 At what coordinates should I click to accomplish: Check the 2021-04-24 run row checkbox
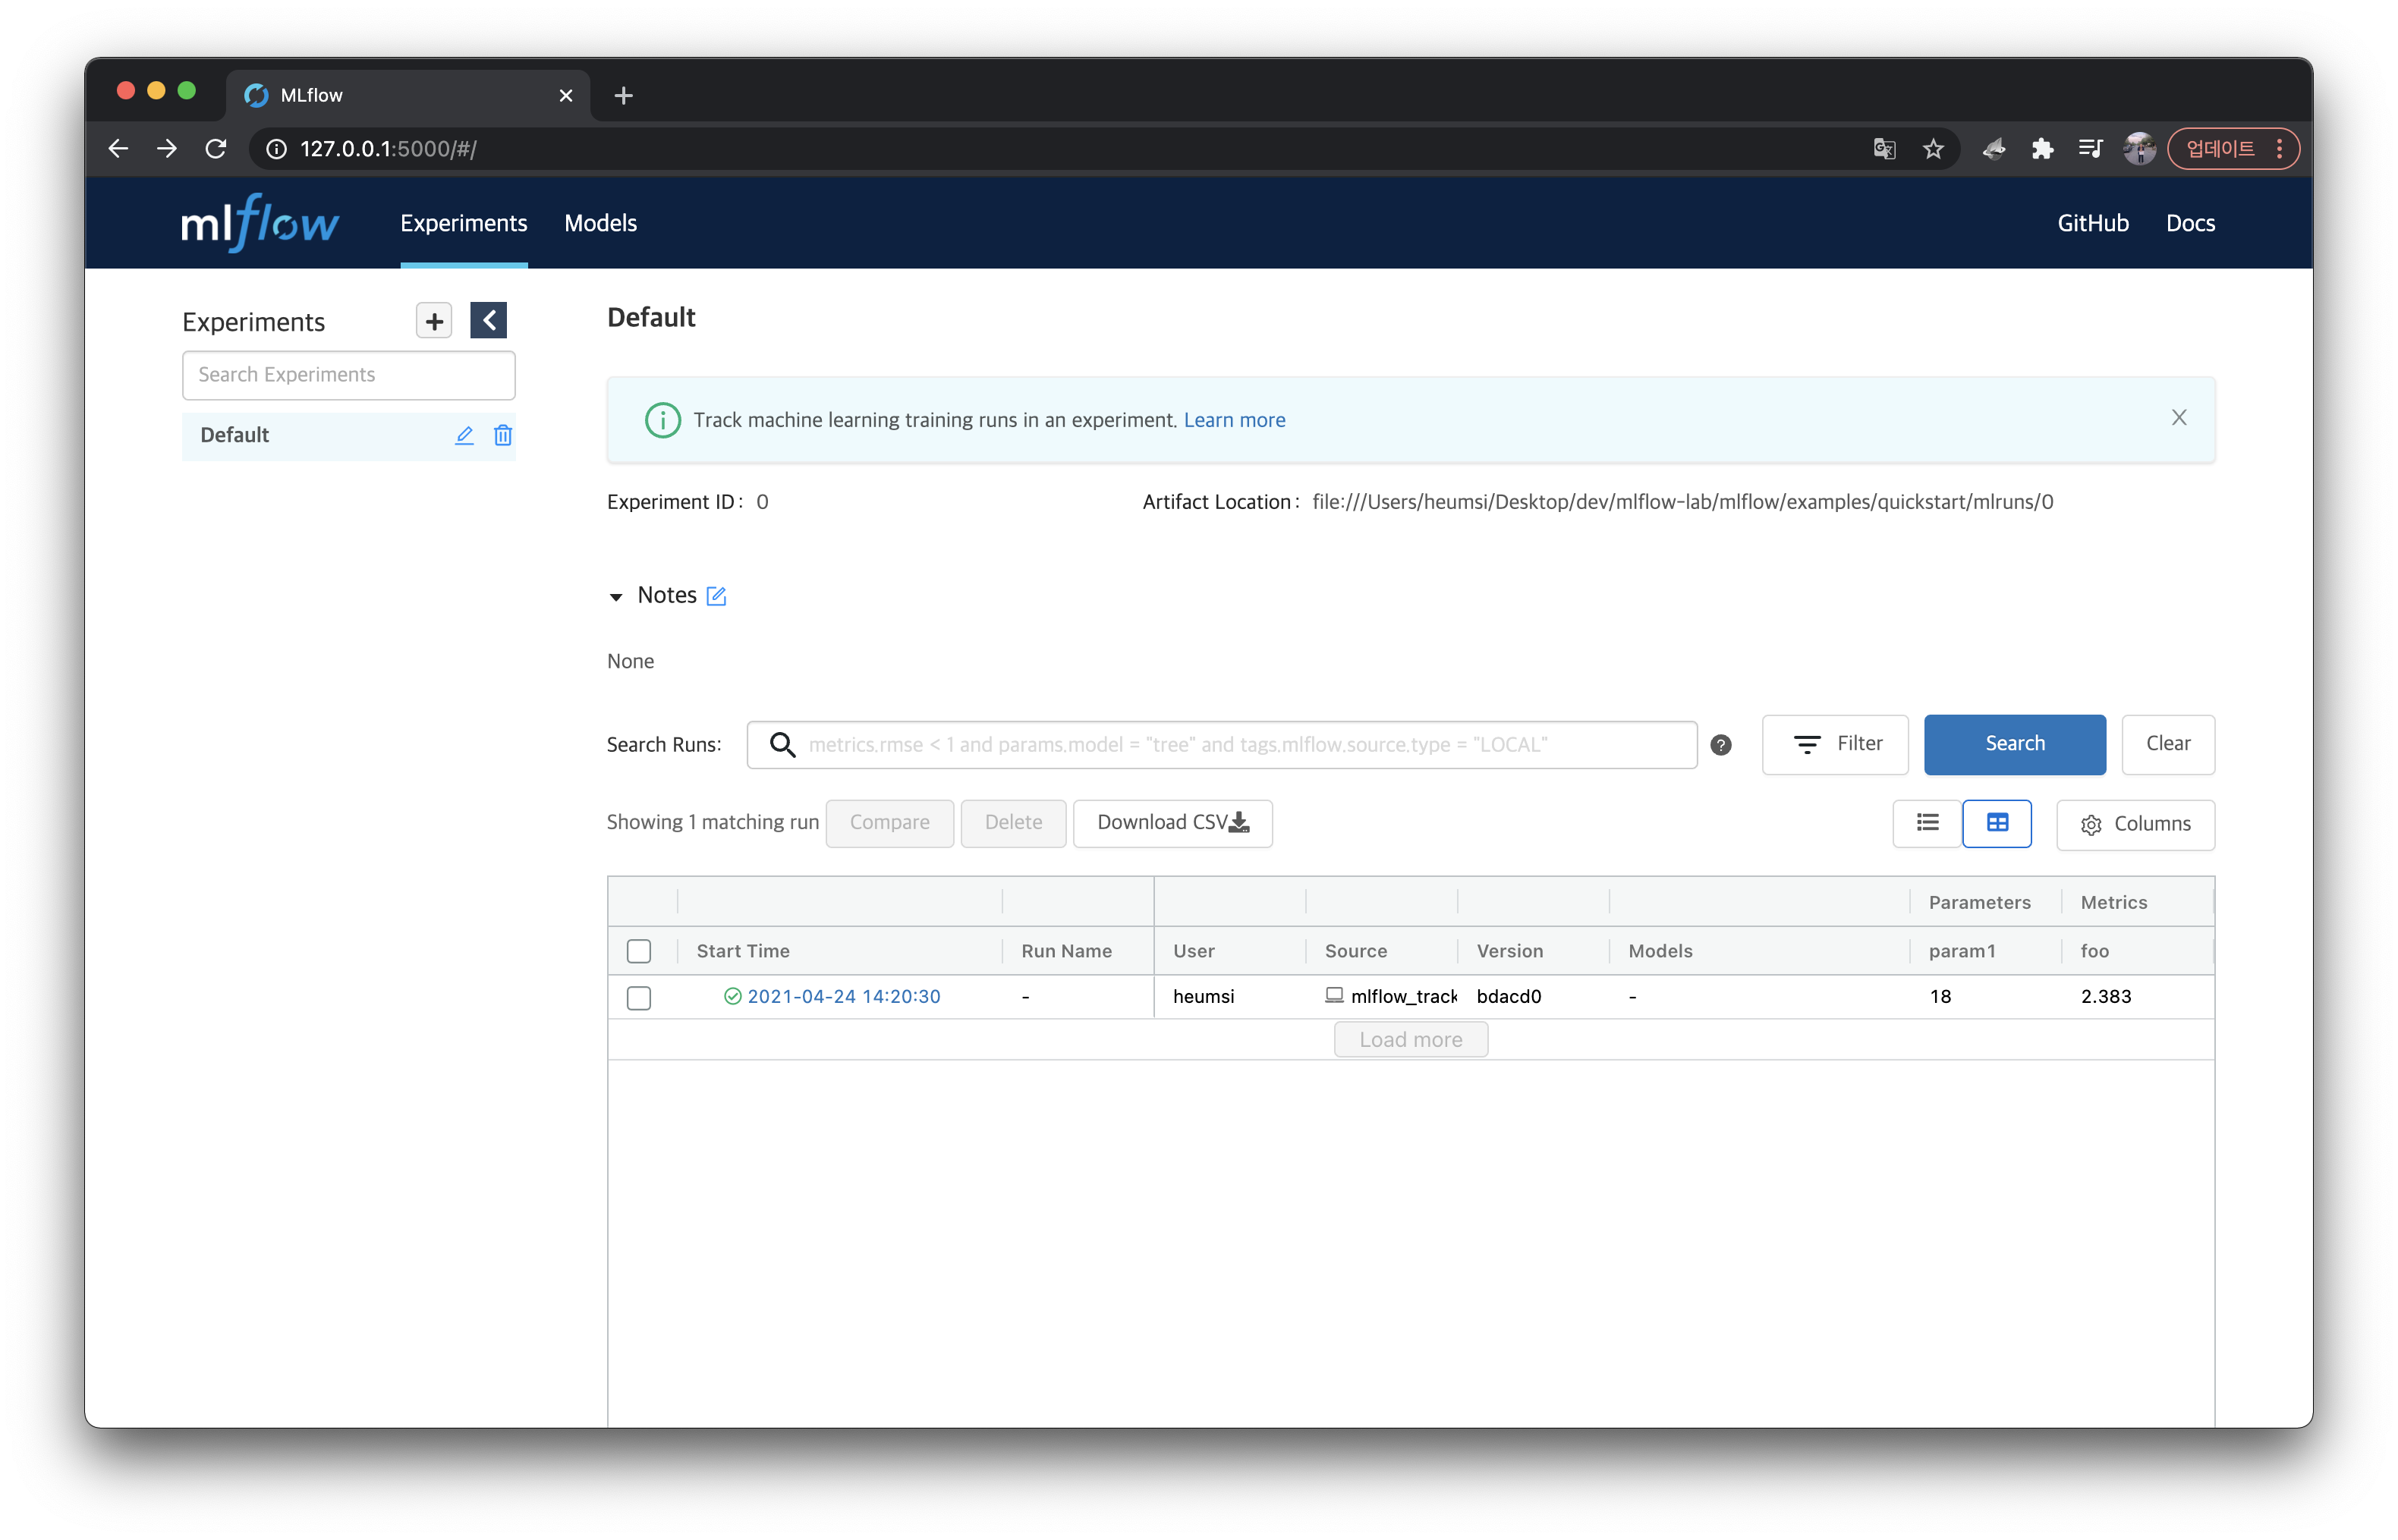(639, 998)
